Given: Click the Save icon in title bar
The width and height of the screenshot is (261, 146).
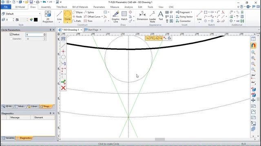Looking at the screenshot, I should coord(31,2).
